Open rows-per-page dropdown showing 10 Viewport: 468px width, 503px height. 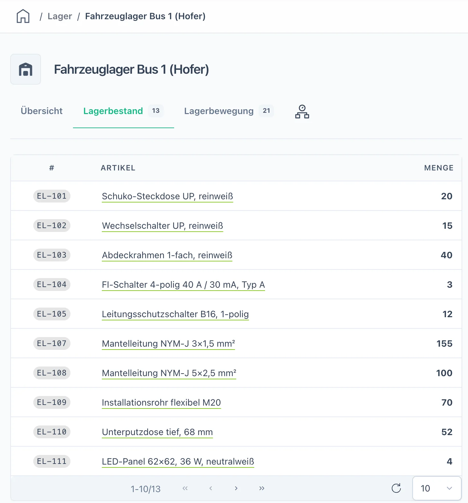point(437,488)
